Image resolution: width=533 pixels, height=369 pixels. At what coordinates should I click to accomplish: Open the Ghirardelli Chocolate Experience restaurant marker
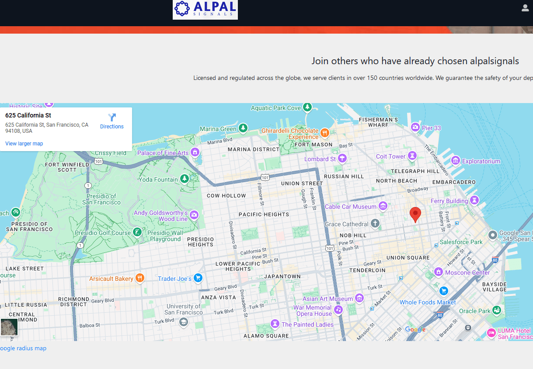pos(324,133)
